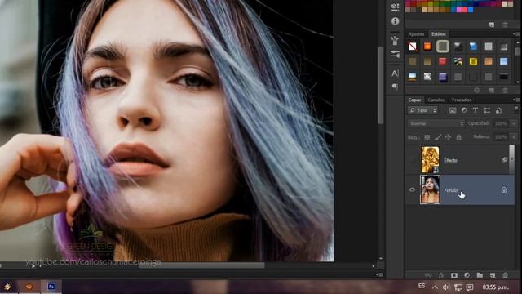
Task: Show the hidden Efecto layer
Action: point(412,160)
